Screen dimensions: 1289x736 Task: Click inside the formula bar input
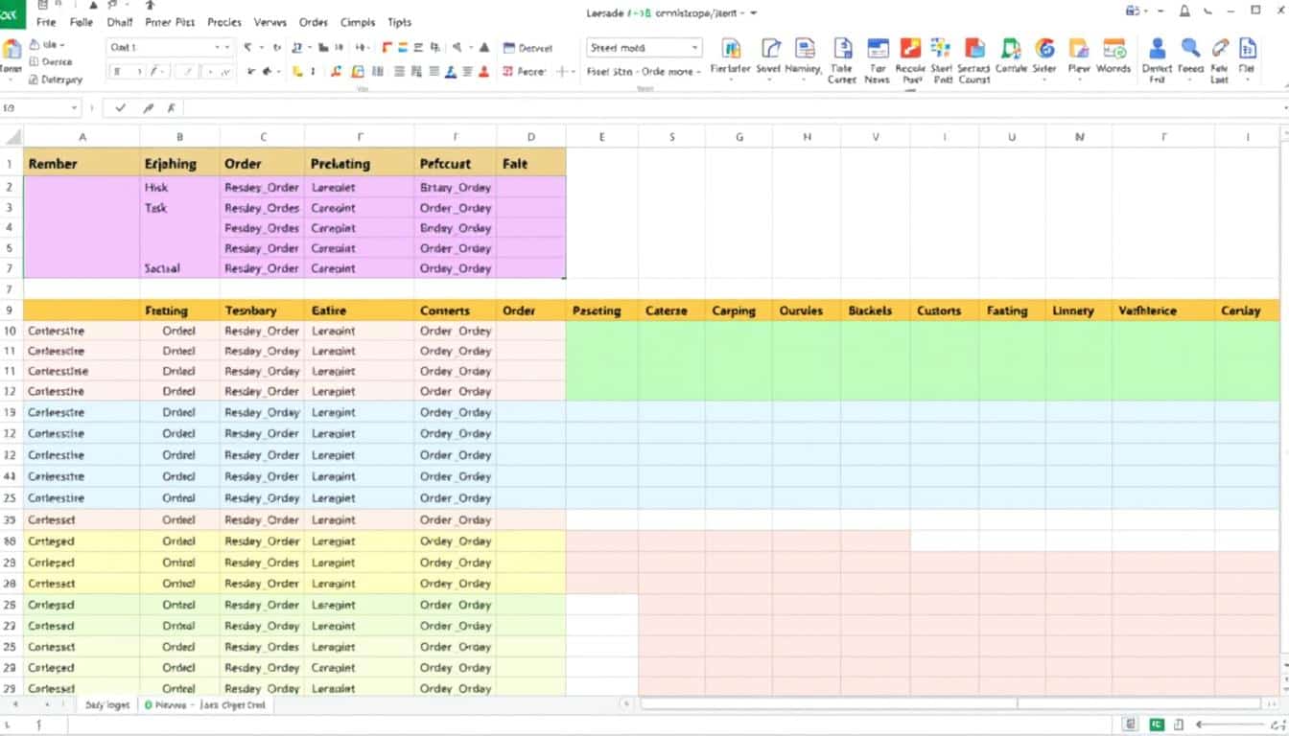point(734,108)
